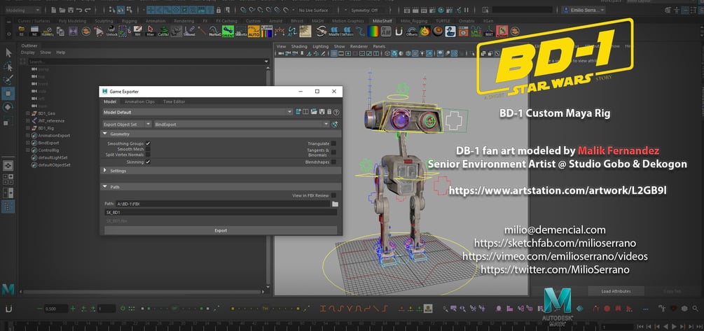Activate the Paint selection tool
Screen dimensions: 704x331
[x=8, y=80]
